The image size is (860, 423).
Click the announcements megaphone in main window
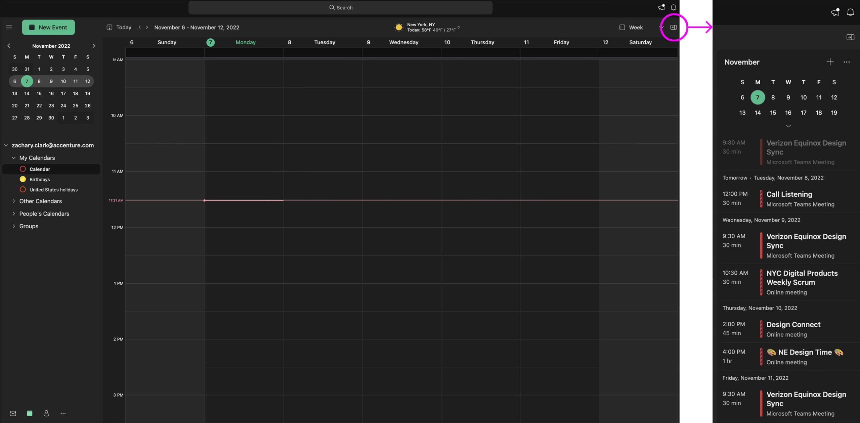661,7
